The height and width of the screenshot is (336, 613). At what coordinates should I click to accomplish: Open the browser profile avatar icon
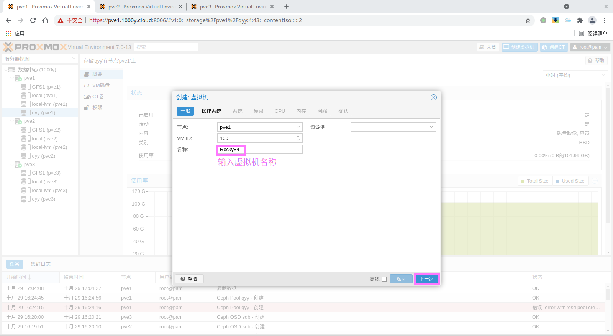(592, 20)
